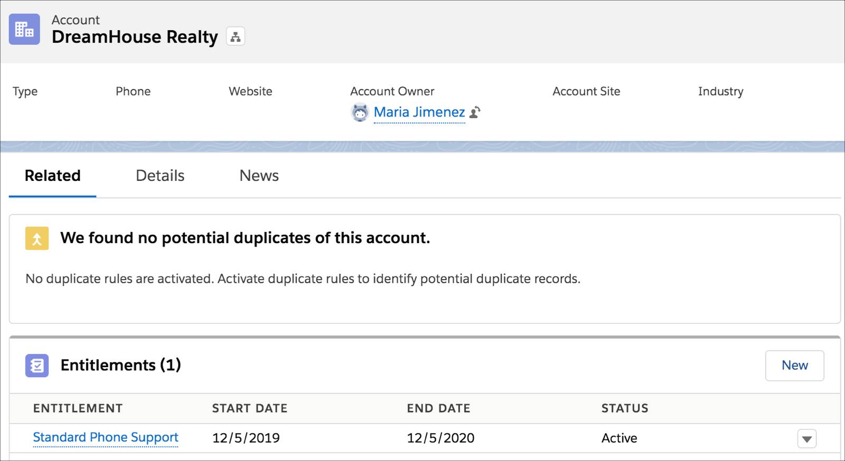Click the change owner icon

click(x=475, y=112)
